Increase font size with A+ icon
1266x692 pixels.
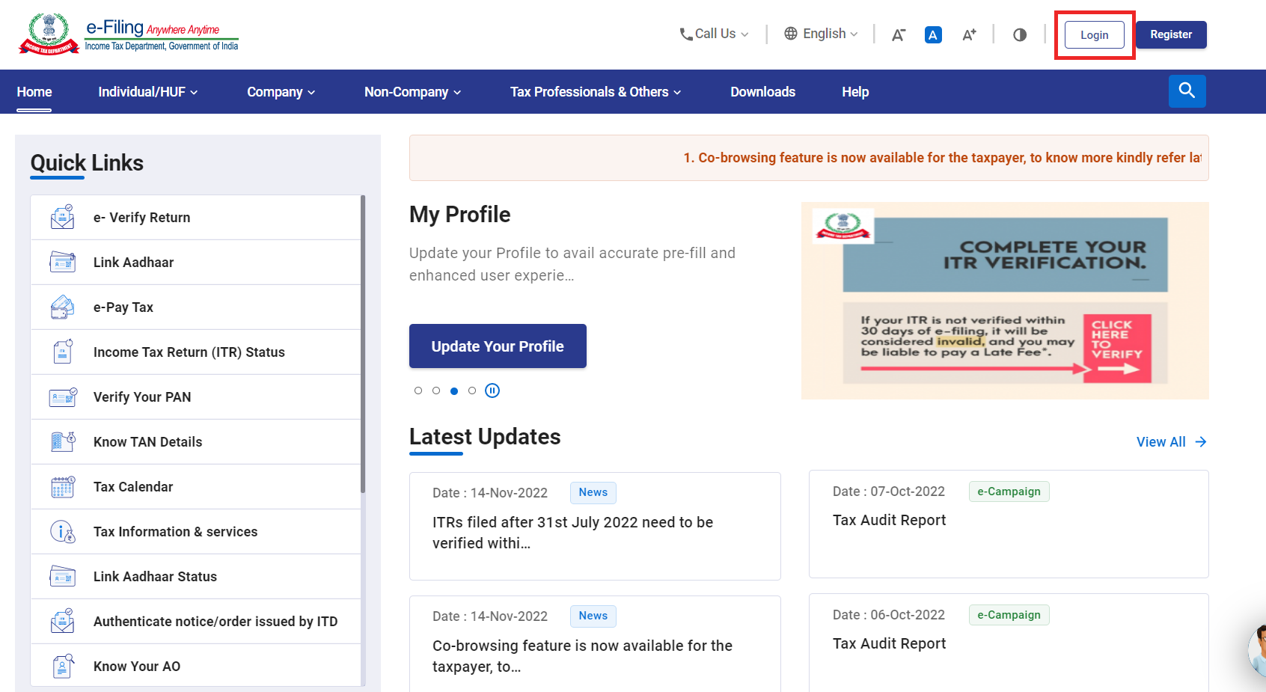point(969,34)
